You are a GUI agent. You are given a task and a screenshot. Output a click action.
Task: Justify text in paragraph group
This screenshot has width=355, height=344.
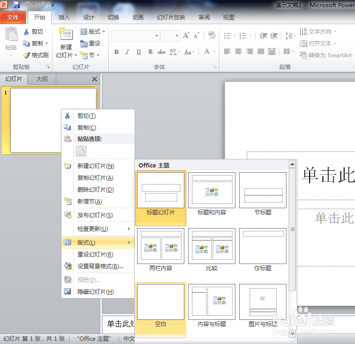(x=261, y=52)
